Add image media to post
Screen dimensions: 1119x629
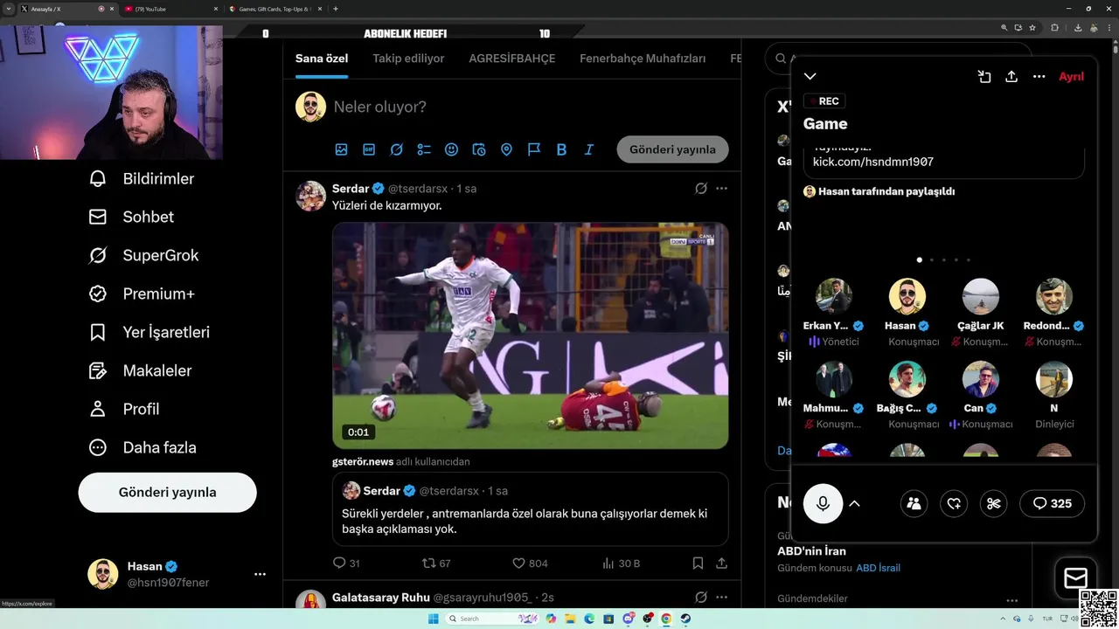pos(342,149)
